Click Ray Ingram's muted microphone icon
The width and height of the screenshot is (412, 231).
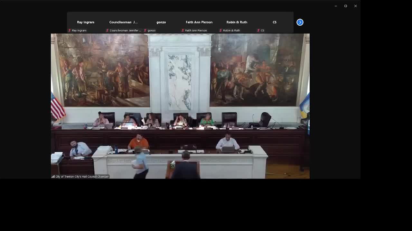pos(70,30)
